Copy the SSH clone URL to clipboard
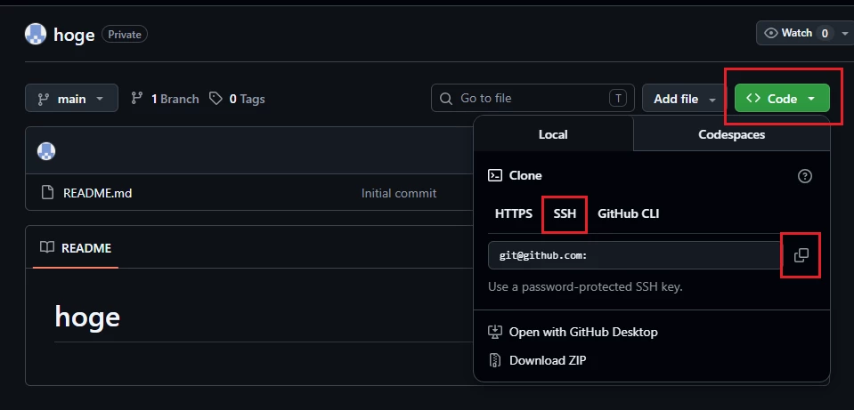This screenshot has height=410, width=854. (x=801, y=255)
